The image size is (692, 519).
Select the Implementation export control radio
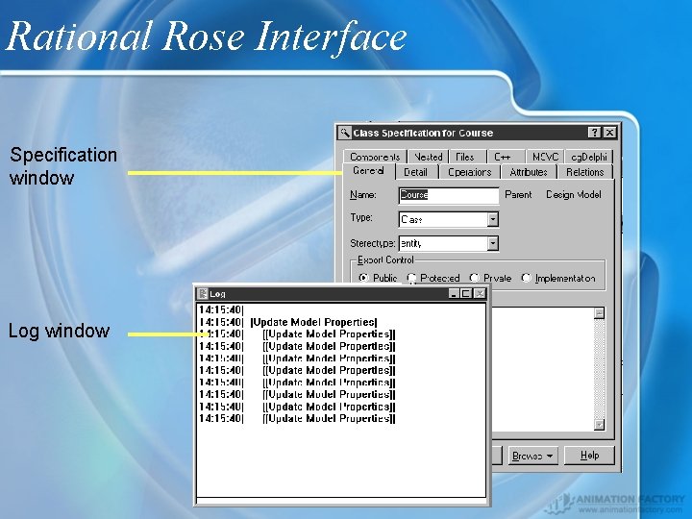(x=526, y=278)
